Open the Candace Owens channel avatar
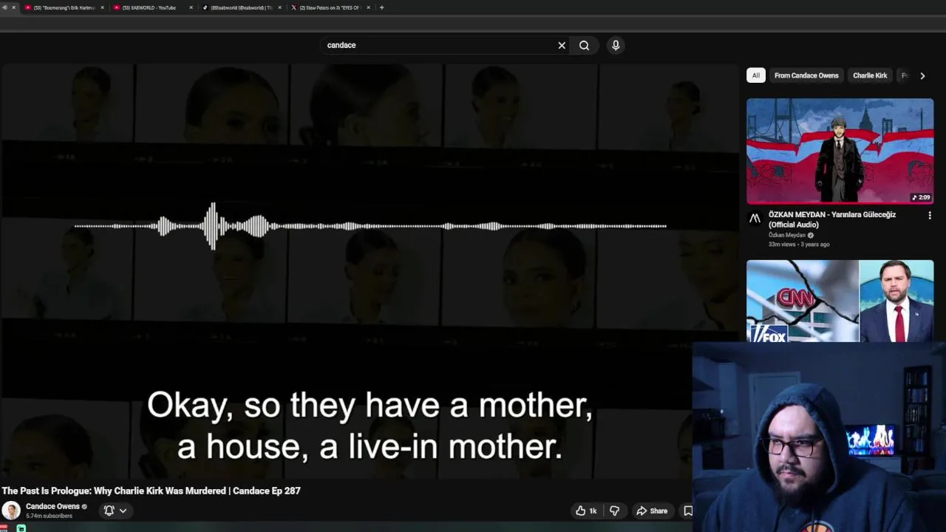 [11, 511]
